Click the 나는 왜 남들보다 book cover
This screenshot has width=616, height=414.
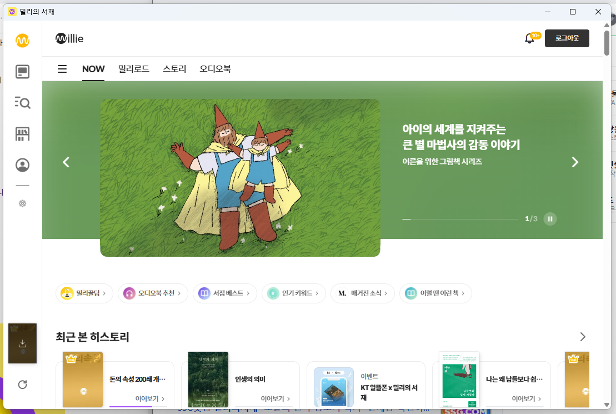[x=459, y=380]
